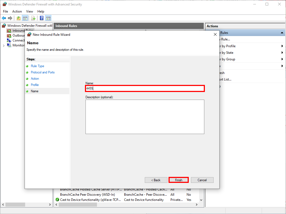Open the Action menu
286x214 pixels.
pyautogui.click(x=17, y=11)
